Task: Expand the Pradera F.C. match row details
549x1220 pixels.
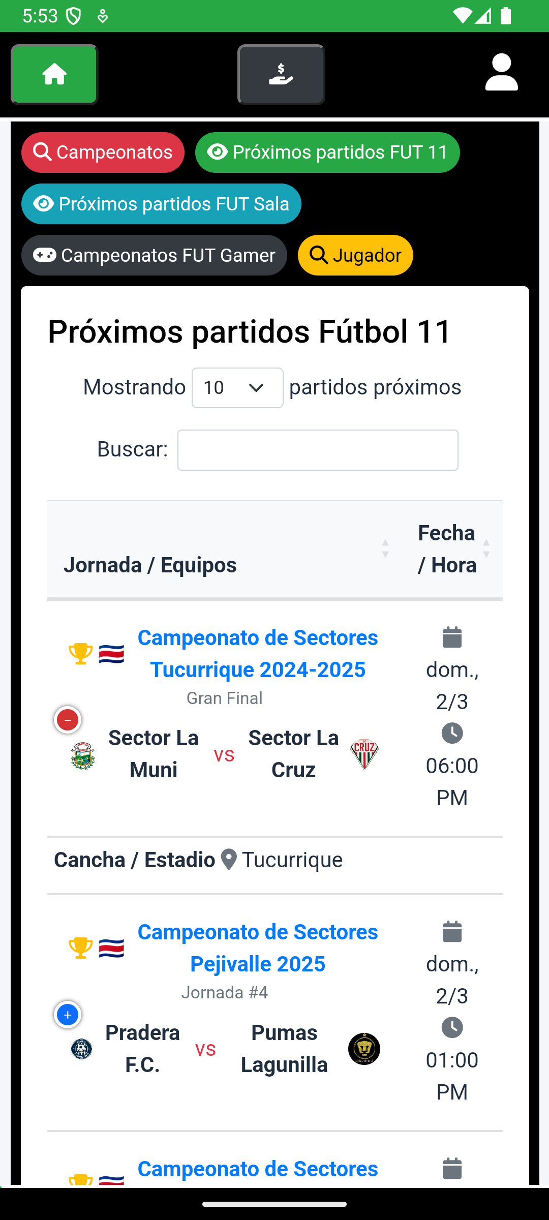Action: tap(68, 1015)
